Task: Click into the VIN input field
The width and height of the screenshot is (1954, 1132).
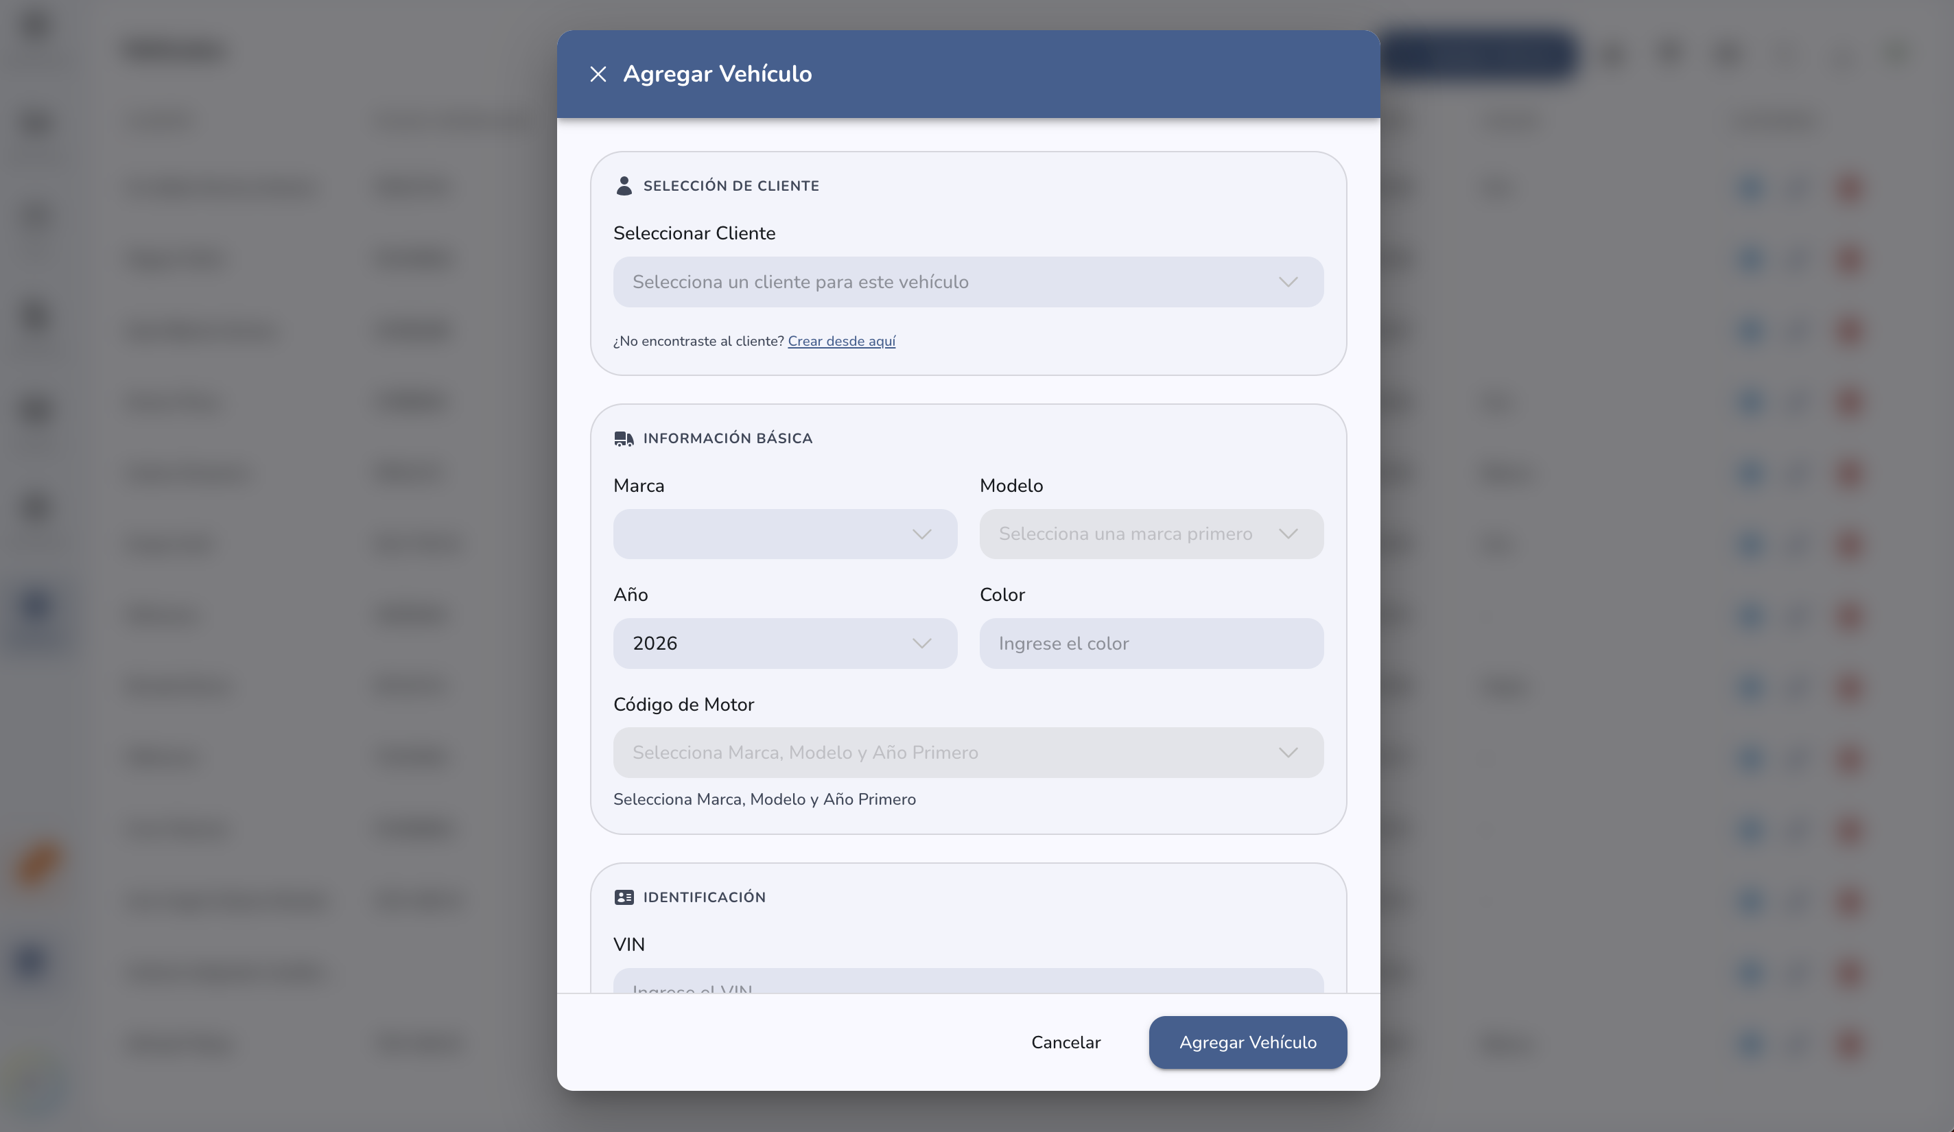Action: click(967, 981)
